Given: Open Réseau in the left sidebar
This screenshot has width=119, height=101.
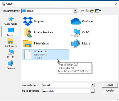Looking at the screenshot, I should (11, 65).
